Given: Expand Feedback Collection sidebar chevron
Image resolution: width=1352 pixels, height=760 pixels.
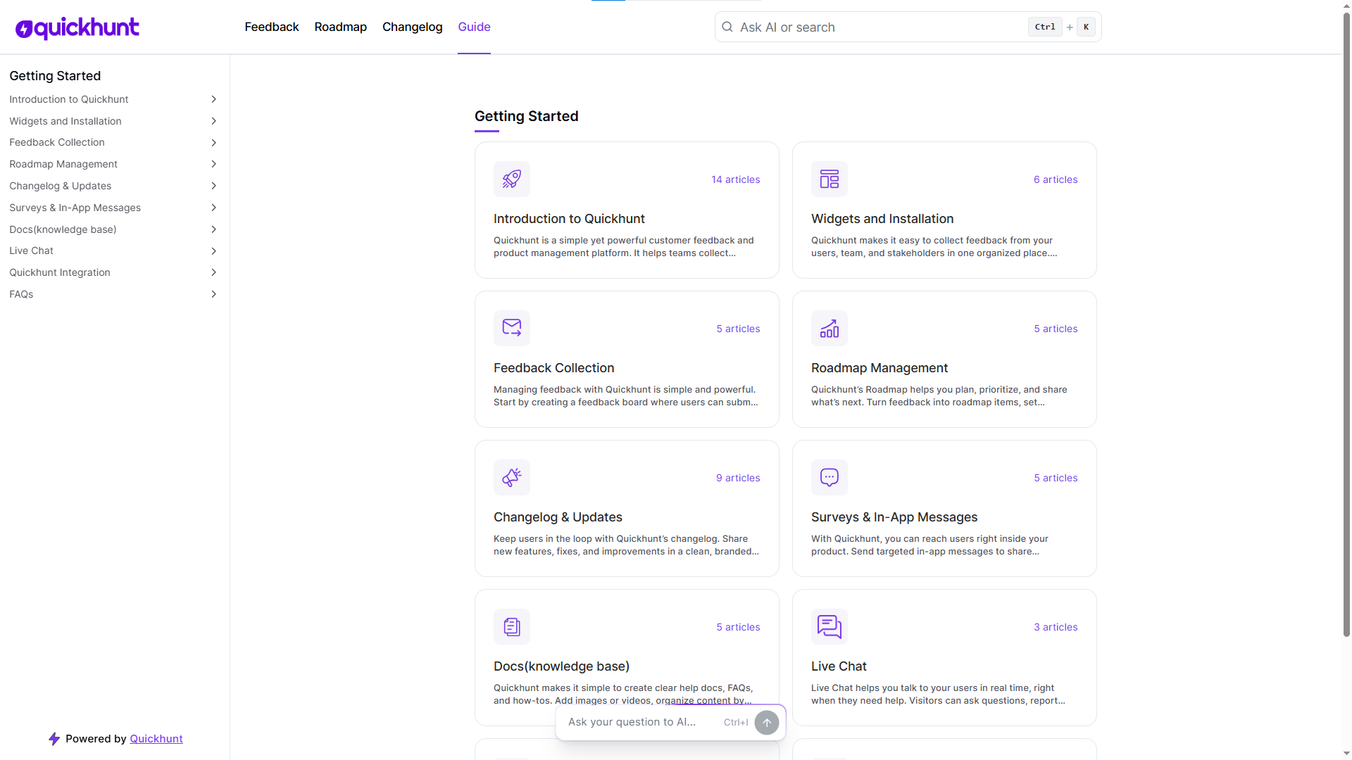Looking at the screenshot, I should click(214, 143).
